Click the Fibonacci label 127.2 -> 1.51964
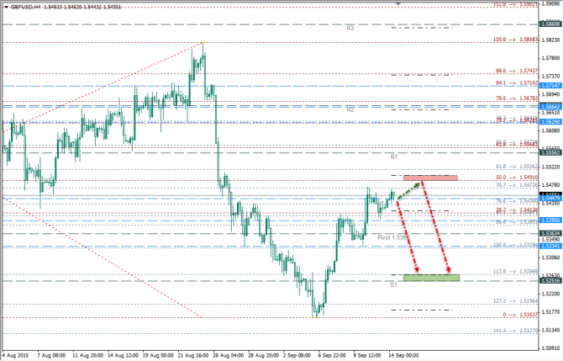This screenshot has height=361, width=563. pyautogui.click(x=515, y=301)
